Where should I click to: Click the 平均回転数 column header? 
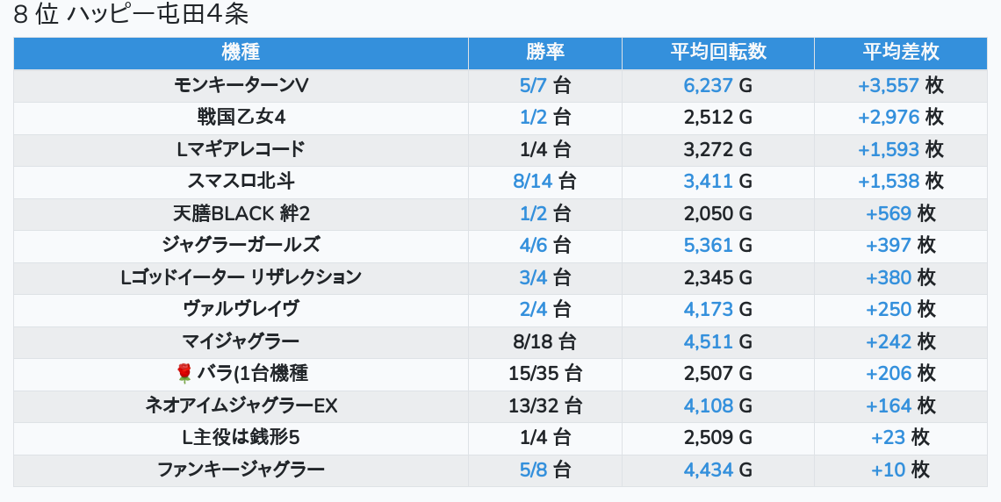pos(717,53)
